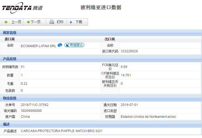Viewport: 202px width, 138px height.
Task: Click the globe icon beside ECOMMER LATAM SRL
Action: pos(60,45)
